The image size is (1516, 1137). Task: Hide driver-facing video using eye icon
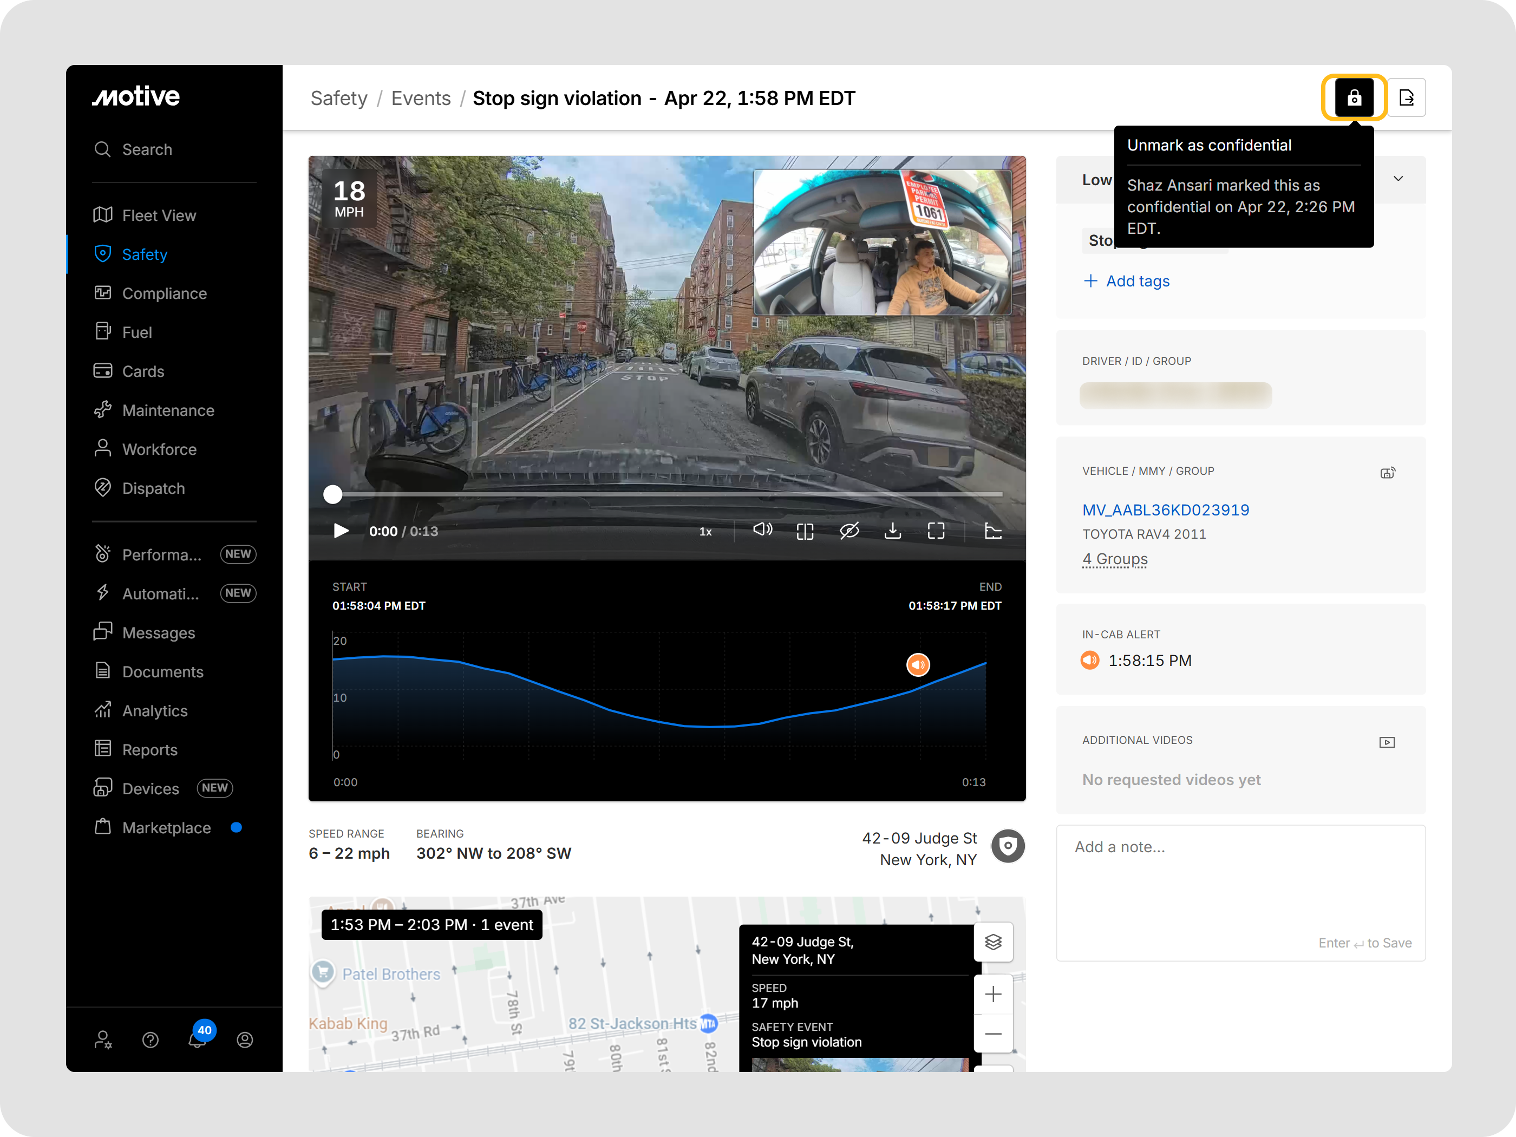tap(850, 531)
